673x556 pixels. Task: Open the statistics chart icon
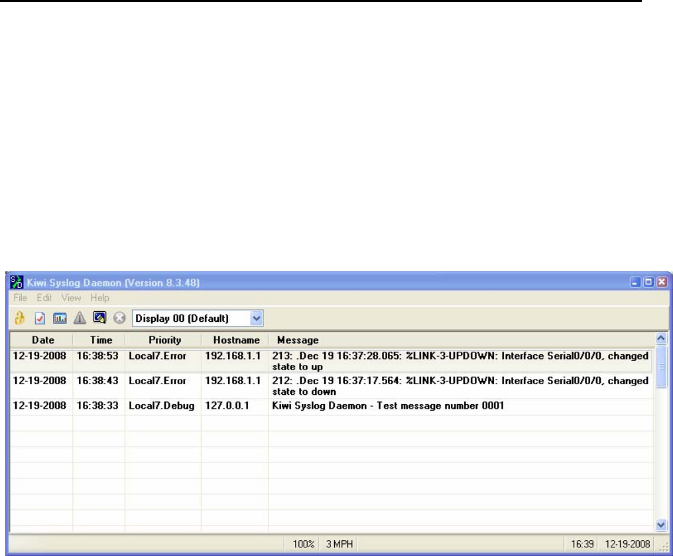(60, 318)
